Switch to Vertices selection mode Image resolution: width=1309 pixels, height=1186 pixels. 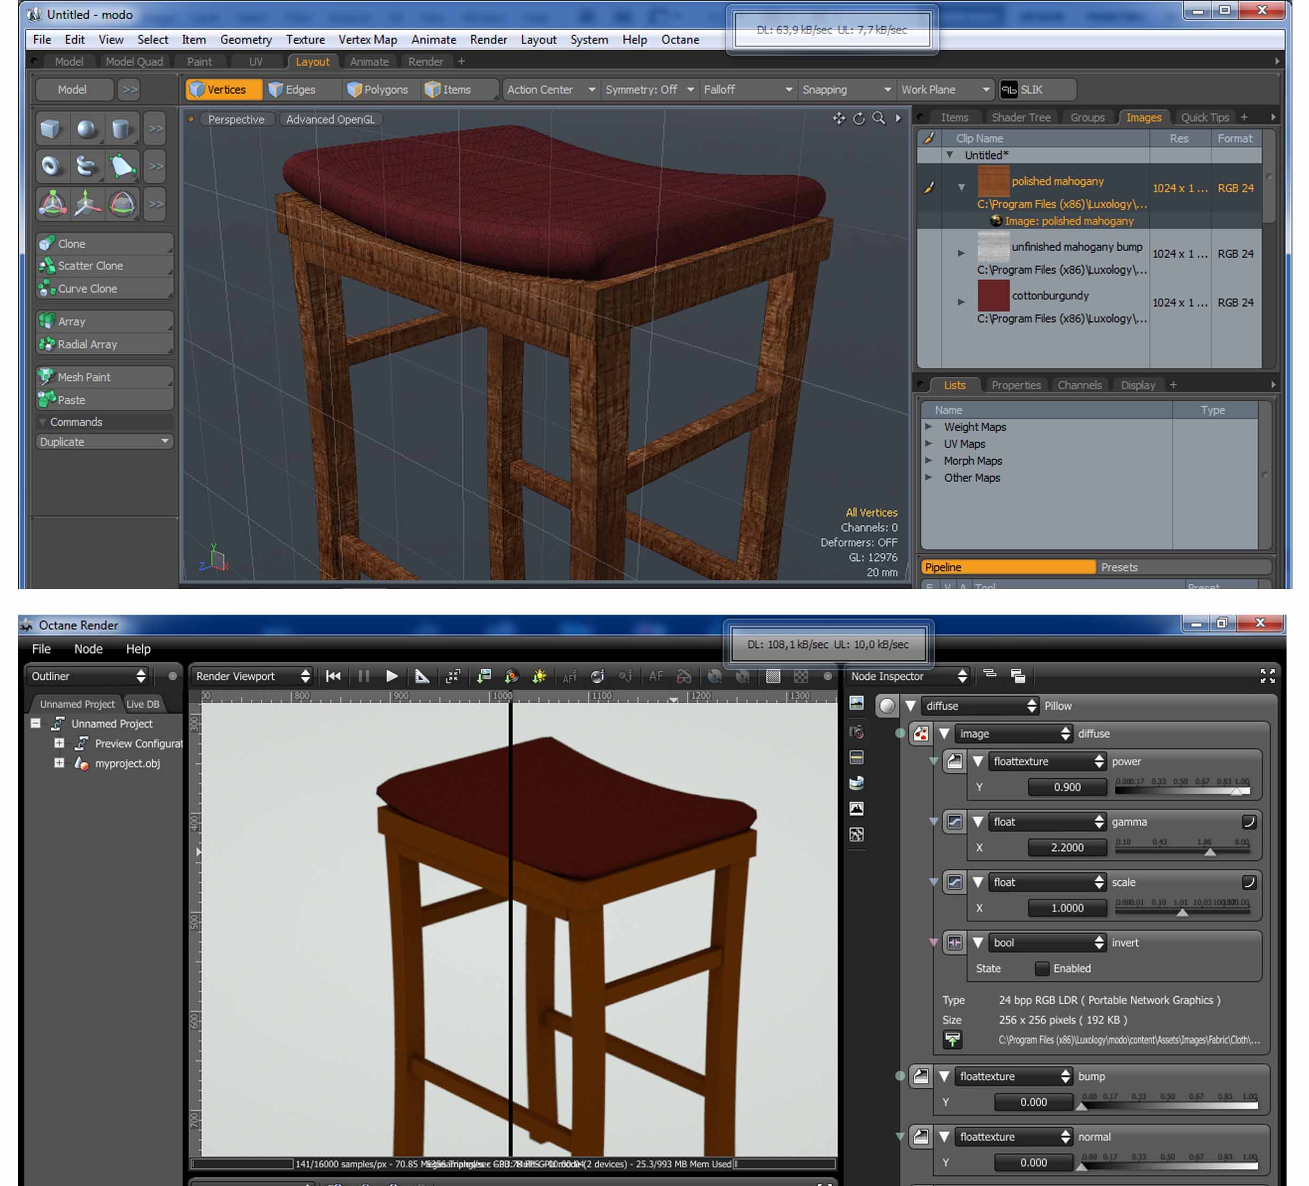(x=225, y=90)
